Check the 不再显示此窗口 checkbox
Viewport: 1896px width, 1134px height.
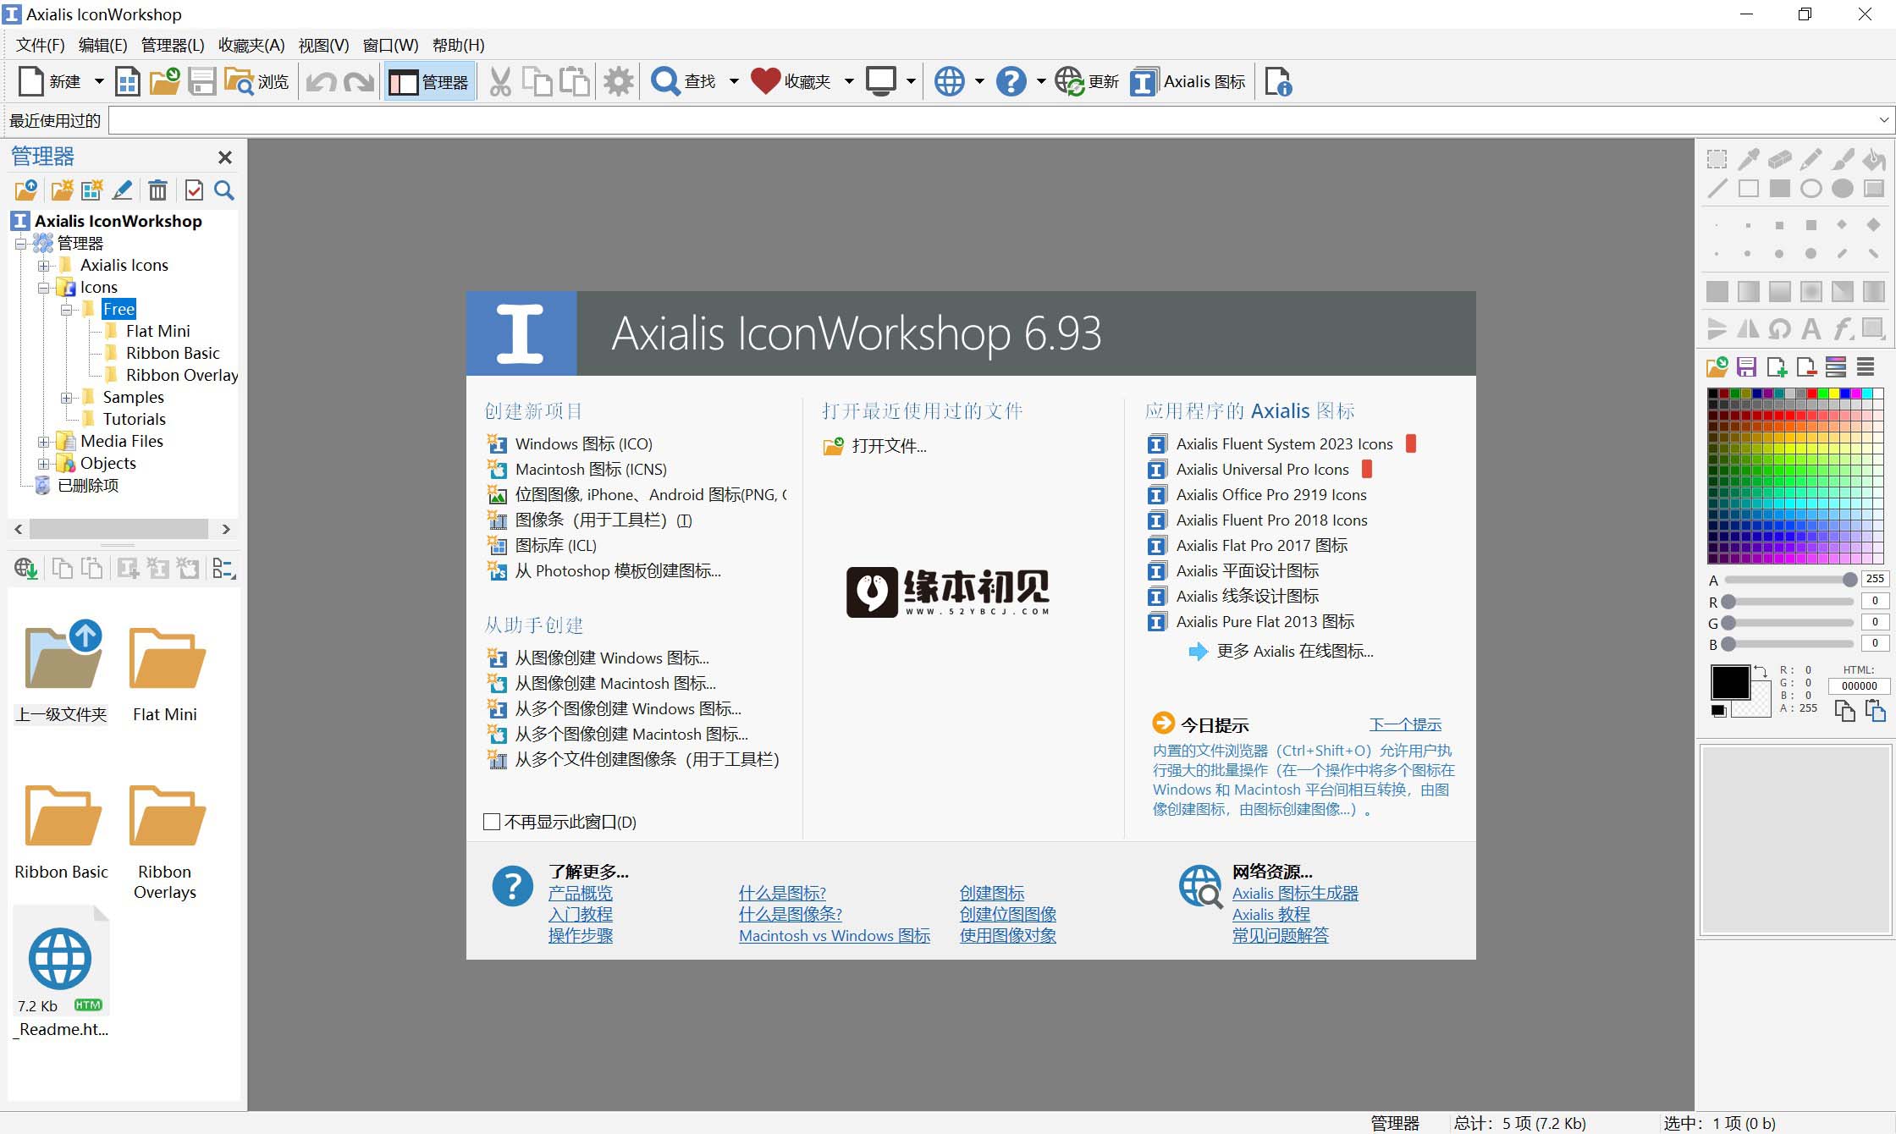click(491, 822)
